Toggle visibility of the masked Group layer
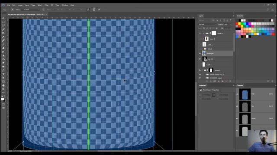 [x=200, y=70]
